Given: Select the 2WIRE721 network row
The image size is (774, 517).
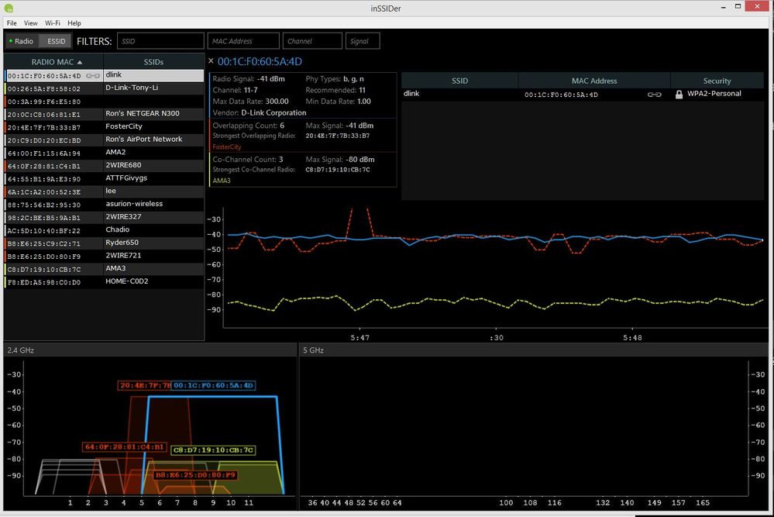Looking at the screenshot, I should point(104,256).
